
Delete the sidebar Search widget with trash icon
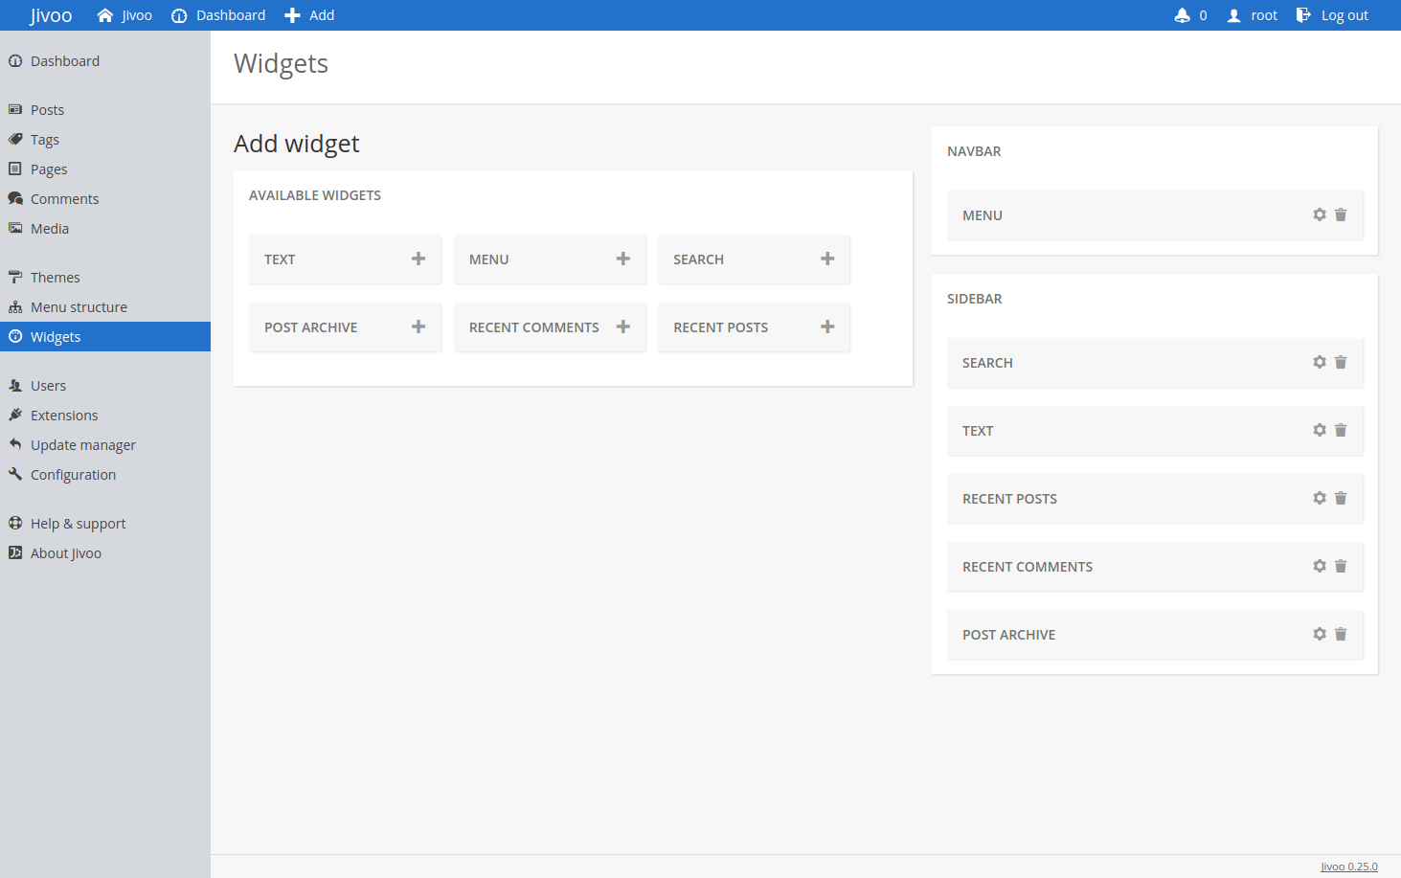(1341, 362)
